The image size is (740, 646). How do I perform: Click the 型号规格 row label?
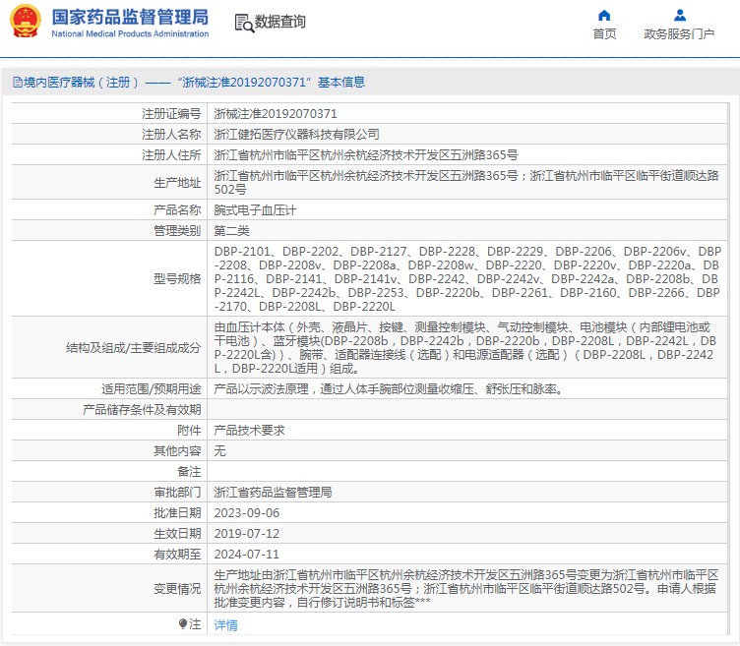[177, 278]
